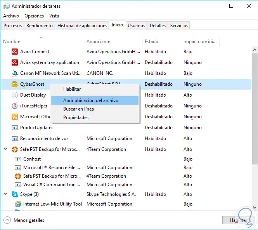Click the scrollbar down arrow
This screenshot has height=230, width=258.
click(x=255, y=207)
